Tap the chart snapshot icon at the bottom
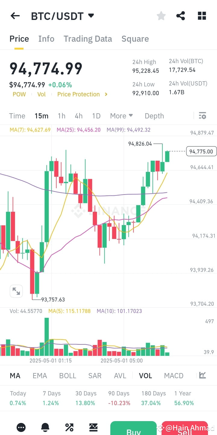Image resolution: width=217 pixels, height=435 pixels. pyautogui.click(x=93, y=427)
